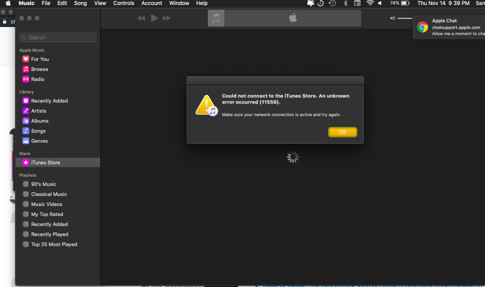Image resolution: width=485 pixels, height=287 pixels.
Task: Click the Playlists section header
Action: 28,175
